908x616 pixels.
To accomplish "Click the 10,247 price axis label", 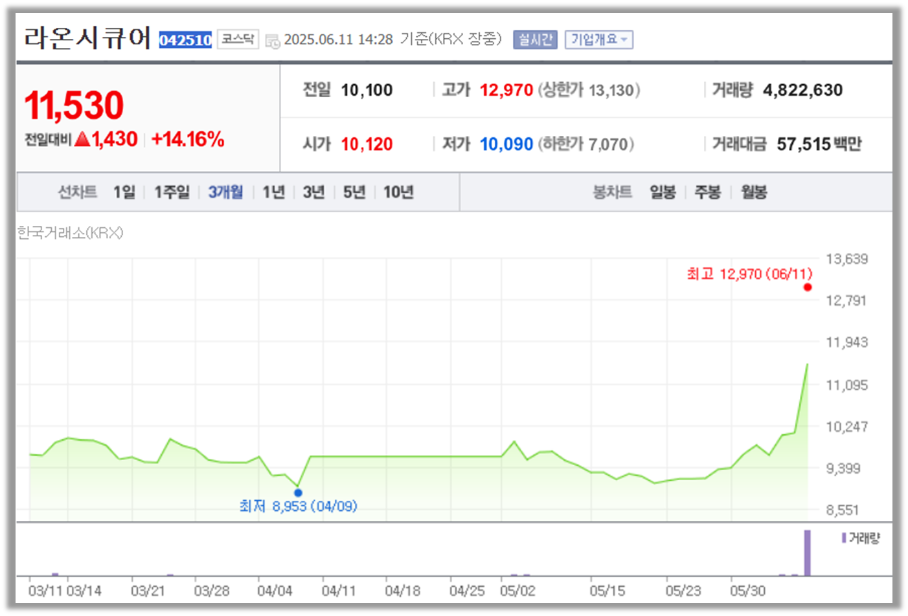I will pyautogui.click(x=846, y=427).
